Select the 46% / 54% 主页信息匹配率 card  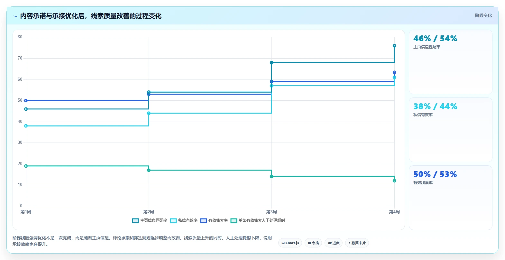pos(450,62)
